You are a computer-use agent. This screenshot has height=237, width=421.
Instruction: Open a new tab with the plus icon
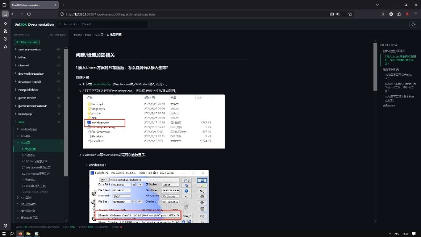[63, 5]
